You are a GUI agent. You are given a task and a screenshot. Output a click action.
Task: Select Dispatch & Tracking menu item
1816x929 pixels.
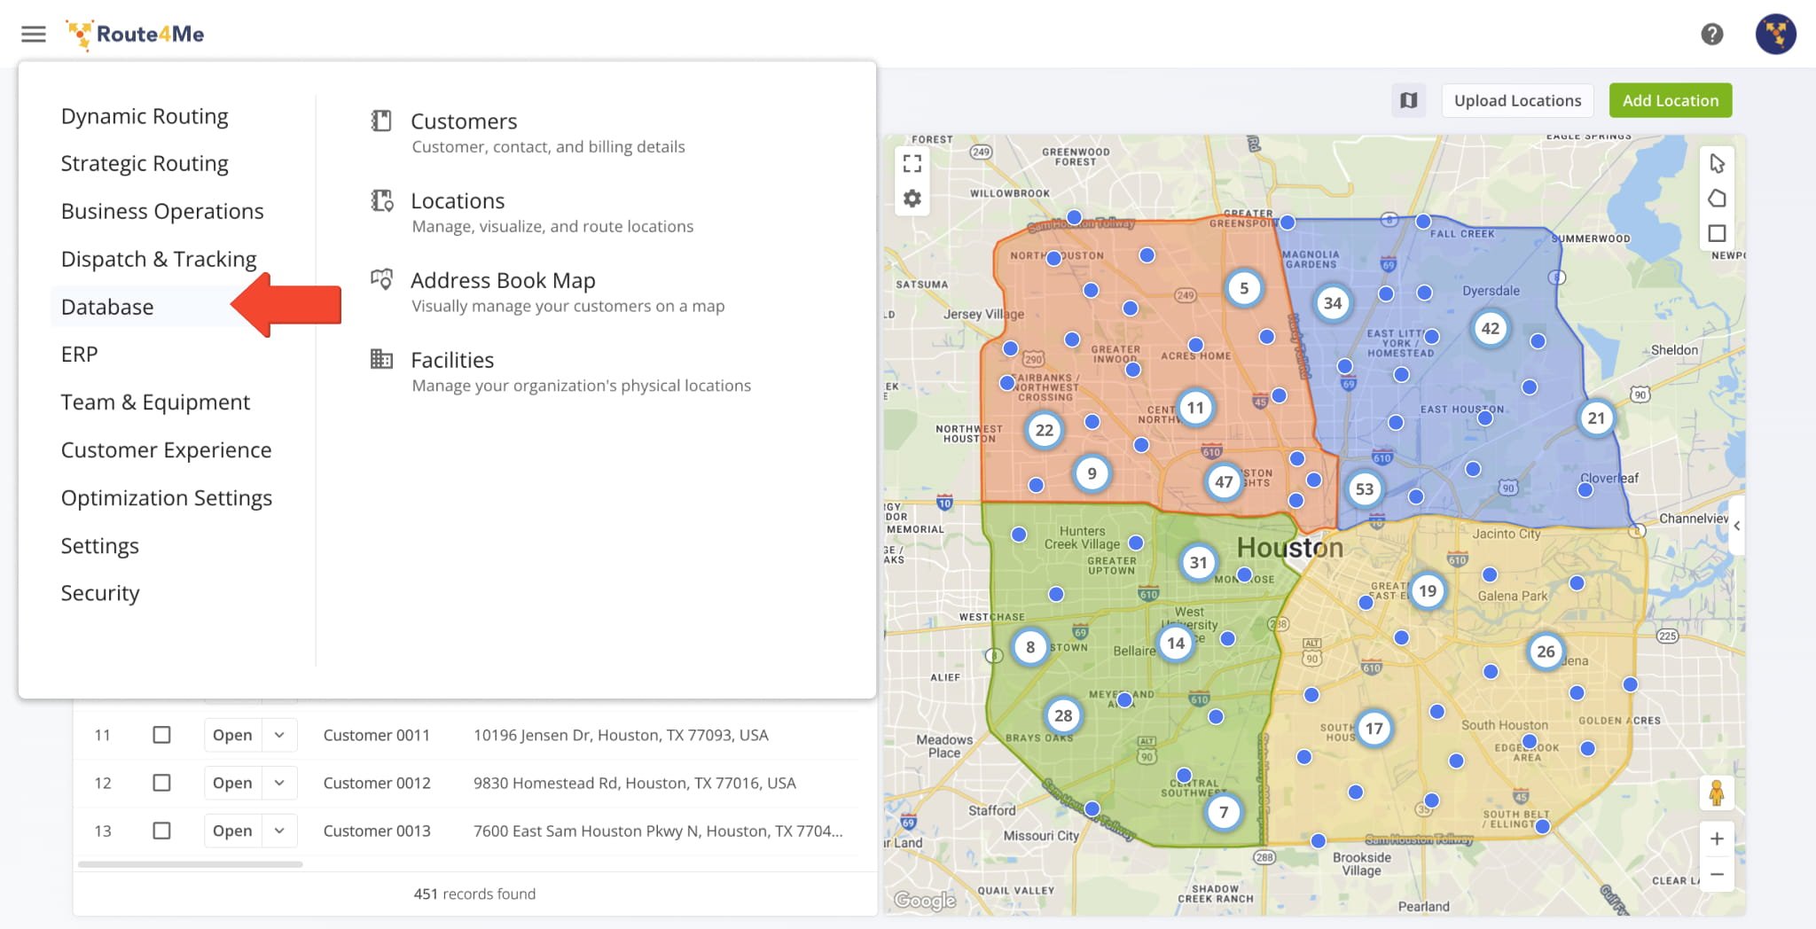pos(159,259)
